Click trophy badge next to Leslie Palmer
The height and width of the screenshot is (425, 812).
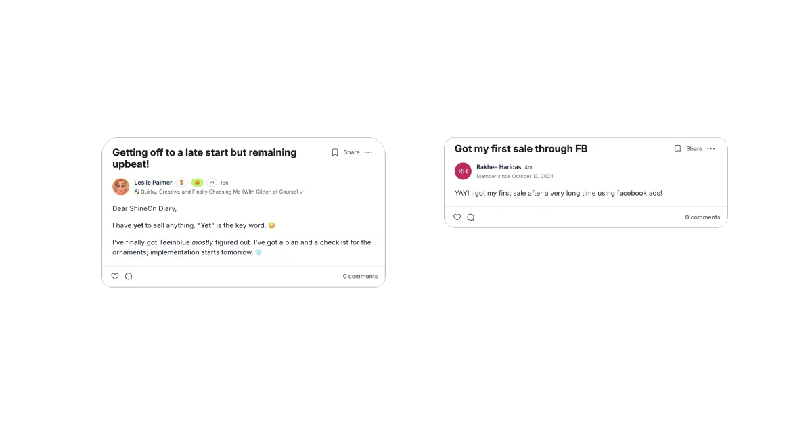(181, 183)
